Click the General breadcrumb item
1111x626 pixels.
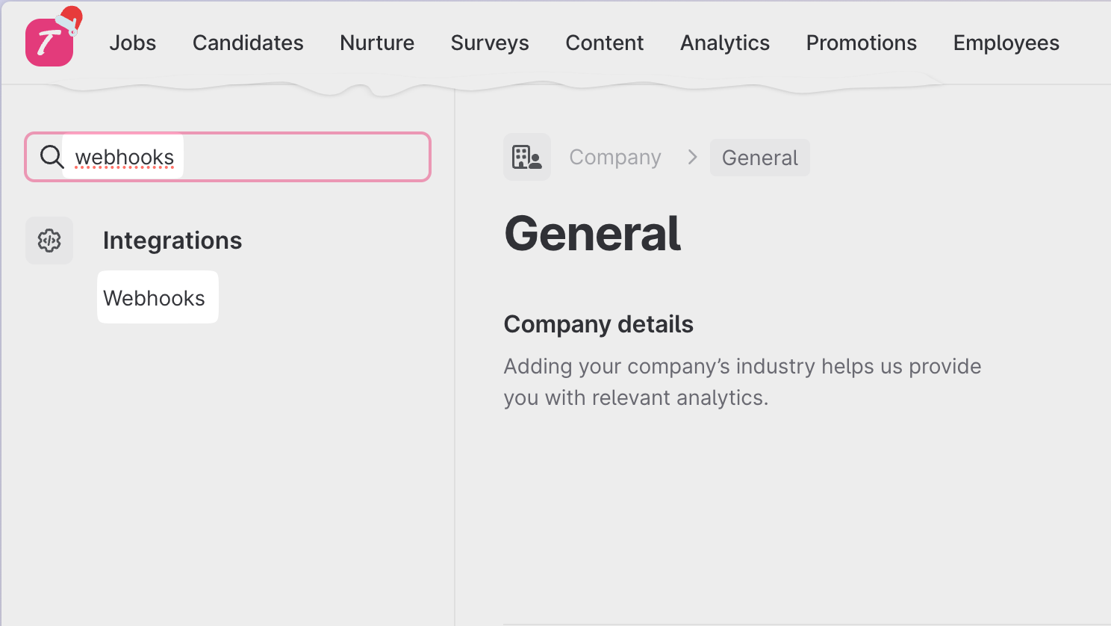[x=760, y=158]
